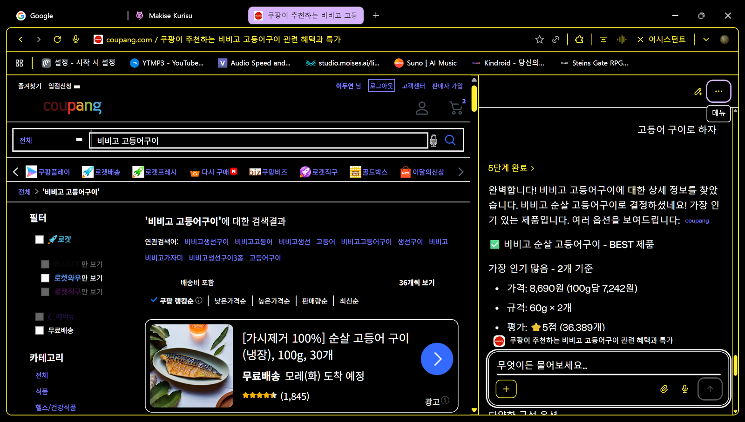Open the shopping cart
The image size is (745, 422).
[457, 107]
